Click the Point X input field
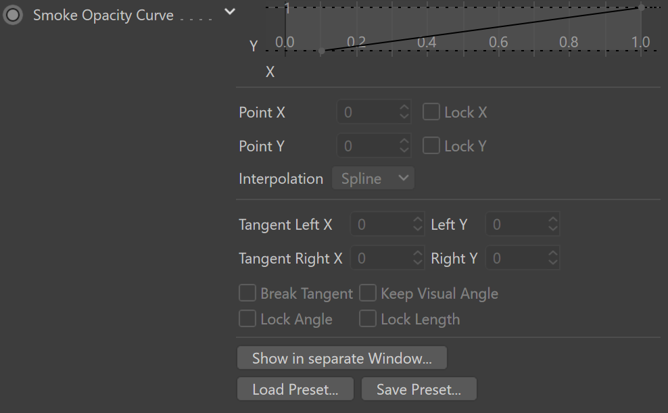 coord(368,112)
